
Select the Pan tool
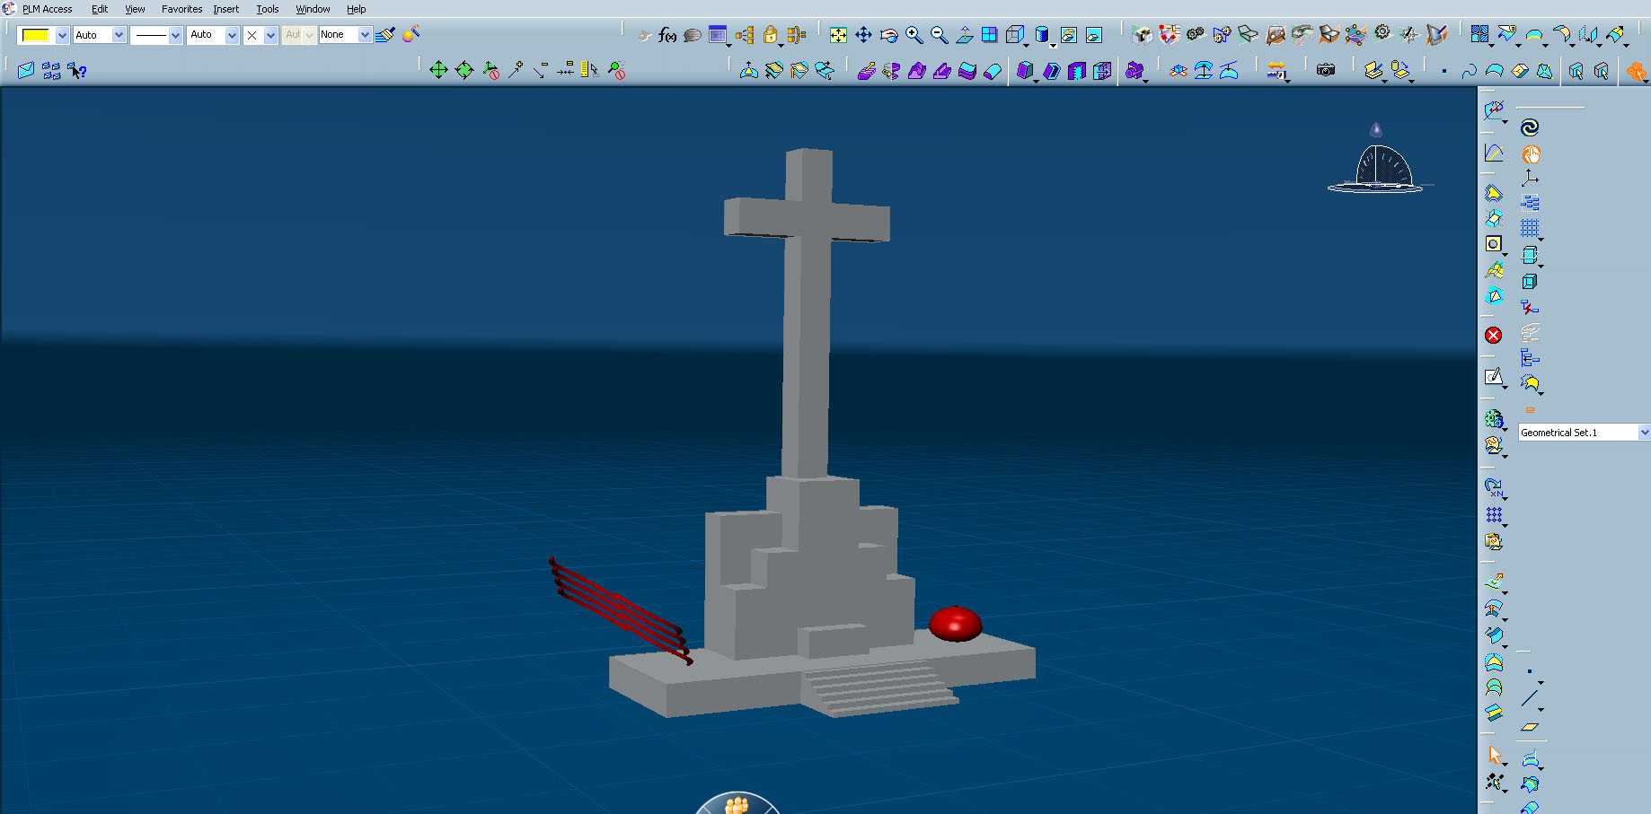[863, 35]
